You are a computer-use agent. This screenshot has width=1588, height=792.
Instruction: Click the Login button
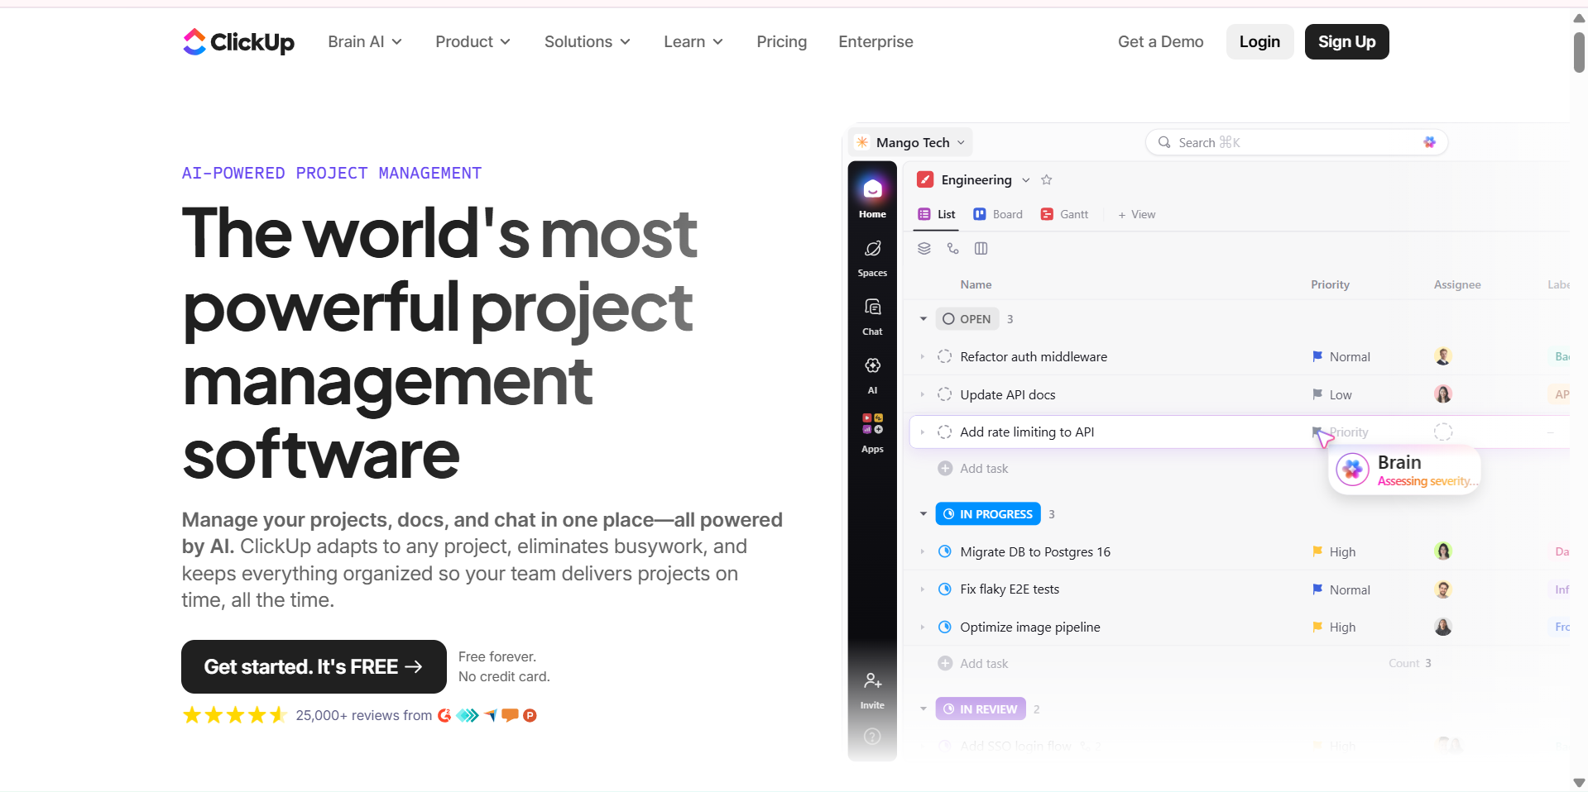click(x=1259, y=42)
